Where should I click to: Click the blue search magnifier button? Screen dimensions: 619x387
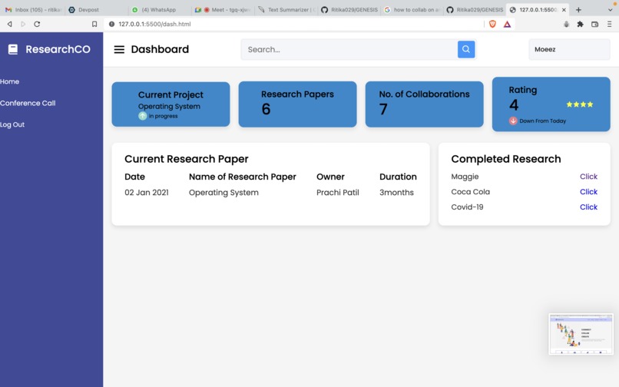(x=466, y=49)
